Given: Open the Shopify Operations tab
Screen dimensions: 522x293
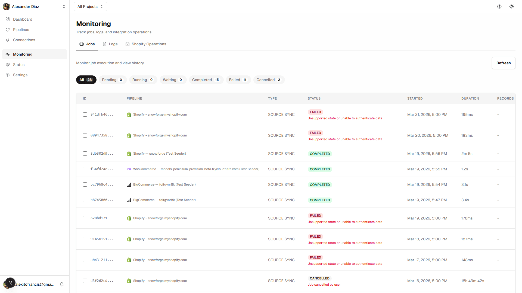Looking at the screenshot, I should (x=149, y=44).
